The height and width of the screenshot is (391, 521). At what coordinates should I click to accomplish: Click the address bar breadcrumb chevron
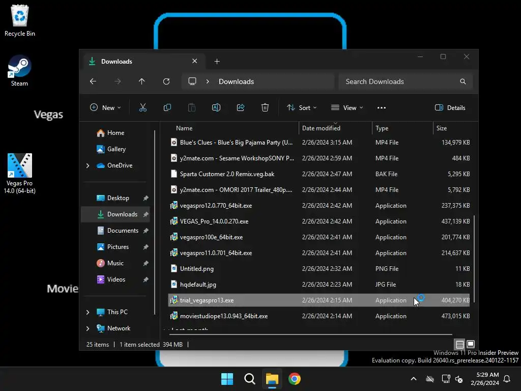[x=208, y=81]
